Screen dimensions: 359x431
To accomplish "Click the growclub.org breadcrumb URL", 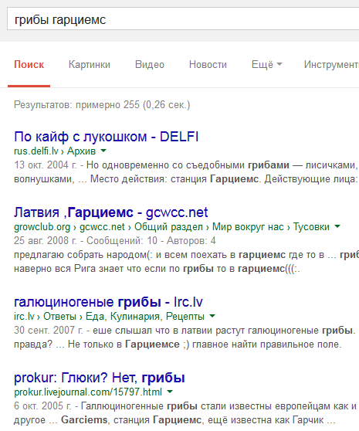I will pyautogui.click(x=42, y=227).
